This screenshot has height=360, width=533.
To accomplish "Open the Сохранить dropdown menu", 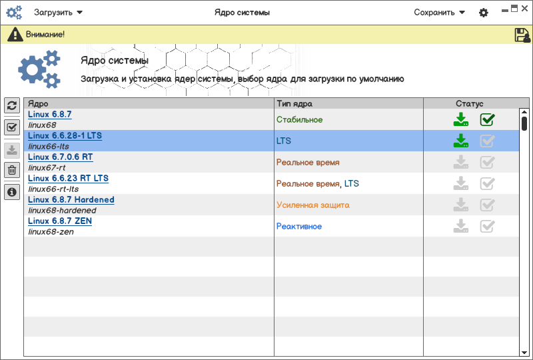I will click(439, 12).
